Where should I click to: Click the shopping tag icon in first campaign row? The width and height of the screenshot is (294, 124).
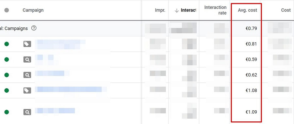tap(27, 44)
